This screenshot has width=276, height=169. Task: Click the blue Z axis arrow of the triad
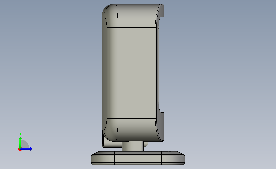26,149
